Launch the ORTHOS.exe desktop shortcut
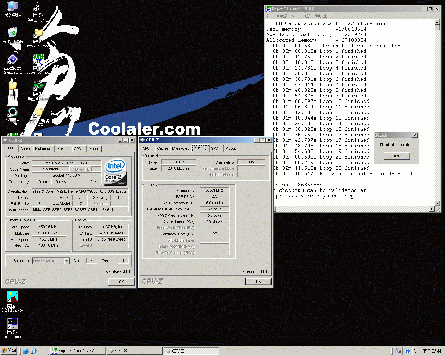The width and height of the screenshot is (445, 356). pyautogui.click(x=13, y=301)
